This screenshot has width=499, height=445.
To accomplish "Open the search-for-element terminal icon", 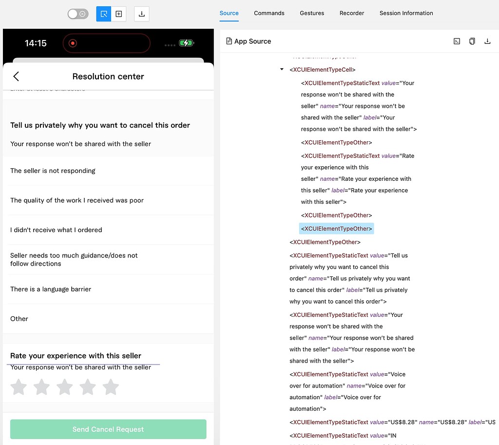I will point(457,41).
